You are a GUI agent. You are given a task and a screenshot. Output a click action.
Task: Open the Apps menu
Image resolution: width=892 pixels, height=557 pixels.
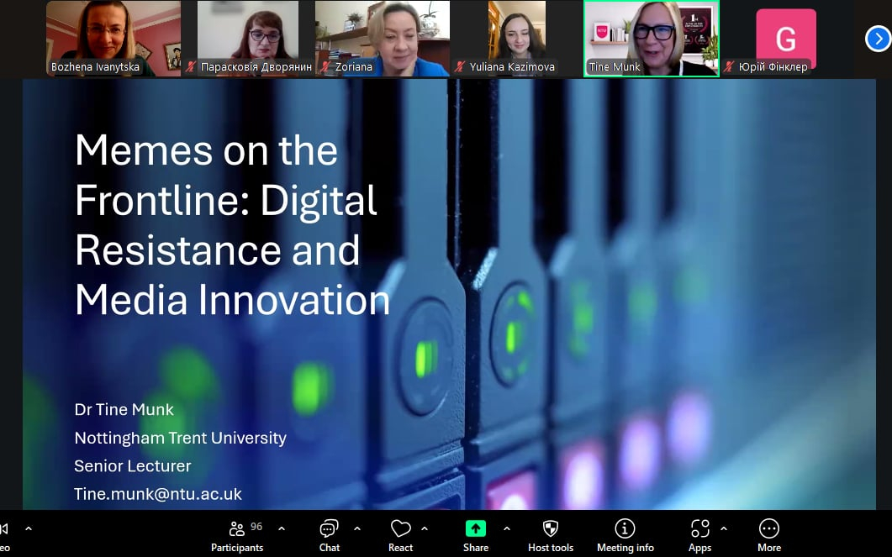(x=699, y=535)
